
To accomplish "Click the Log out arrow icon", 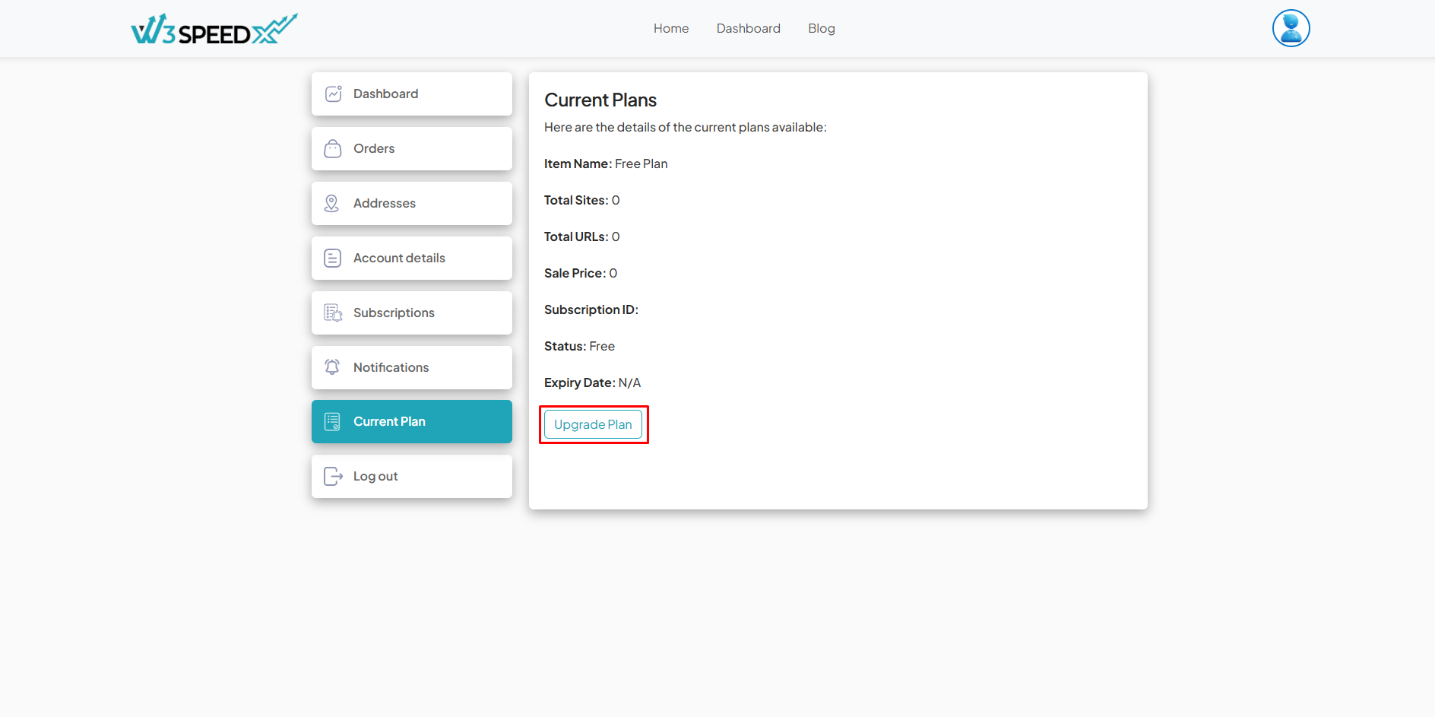I will click(333, 476).
